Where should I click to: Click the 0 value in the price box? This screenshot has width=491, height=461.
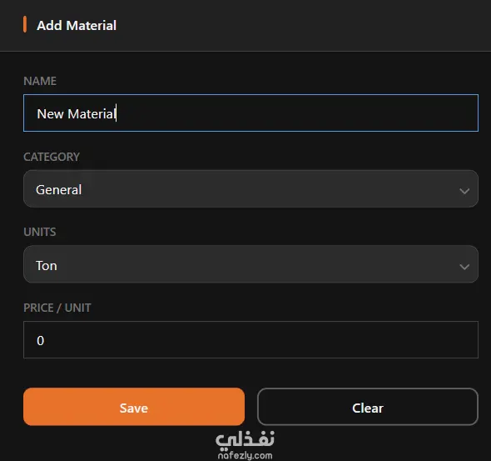coord(41,341)
